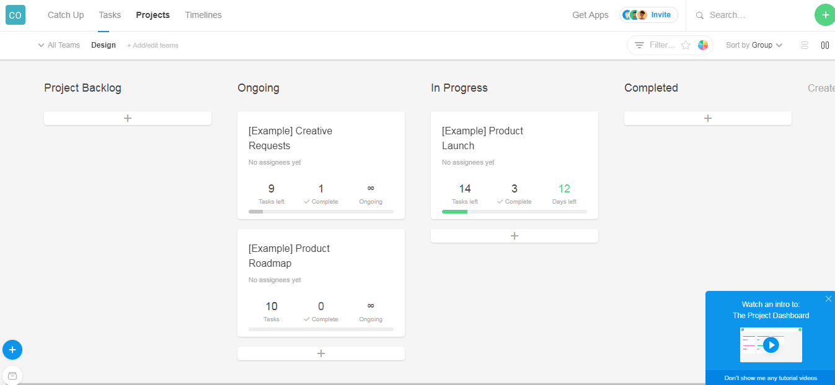This screenshot has width=835, height=385.
Task: Click the green plus button top right
Action: pyautogui.click(x=824, y=15)
